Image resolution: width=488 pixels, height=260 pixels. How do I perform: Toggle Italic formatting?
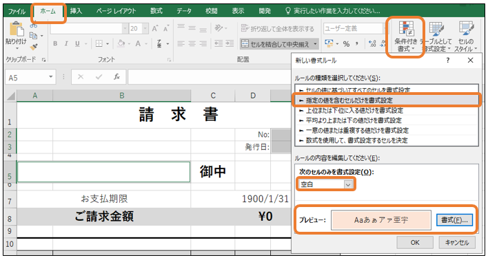click(x=66, y=44)
